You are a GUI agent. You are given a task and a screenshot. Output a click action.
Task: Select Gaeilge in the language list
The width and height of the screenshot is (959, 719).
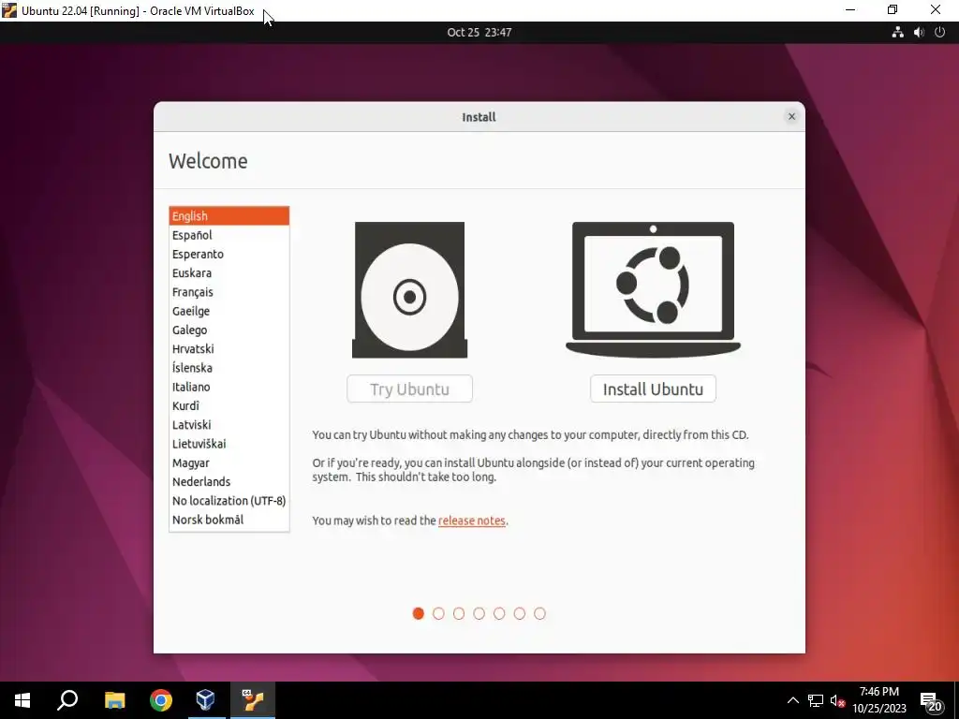click(x=229, y=311)
